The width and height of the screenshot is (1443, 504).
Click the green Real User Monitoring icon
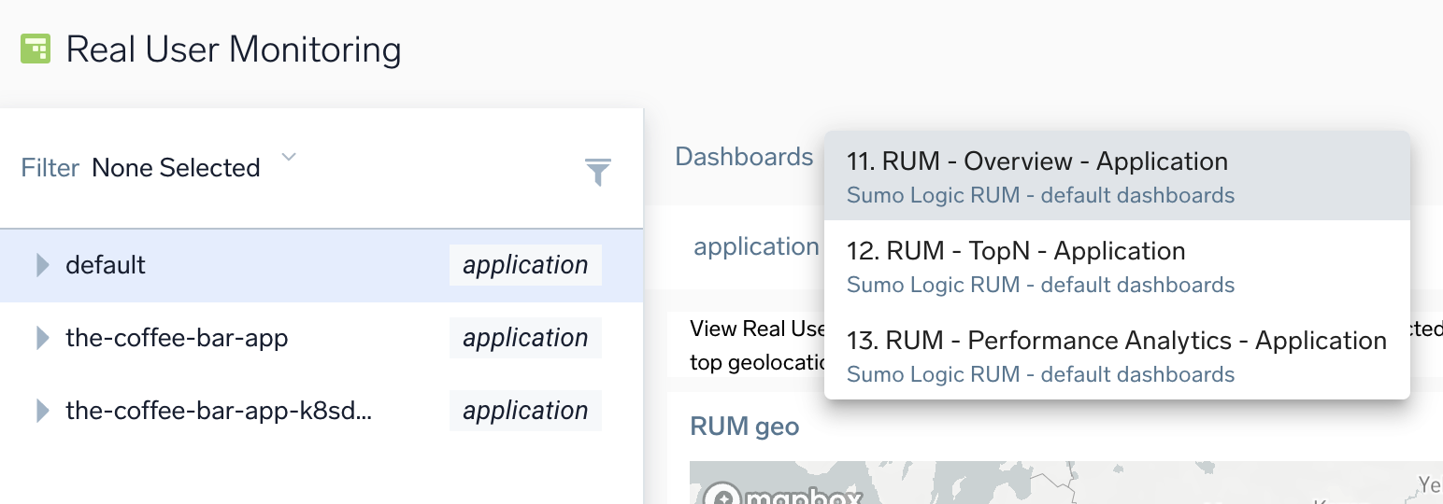(x=36, y=49)
